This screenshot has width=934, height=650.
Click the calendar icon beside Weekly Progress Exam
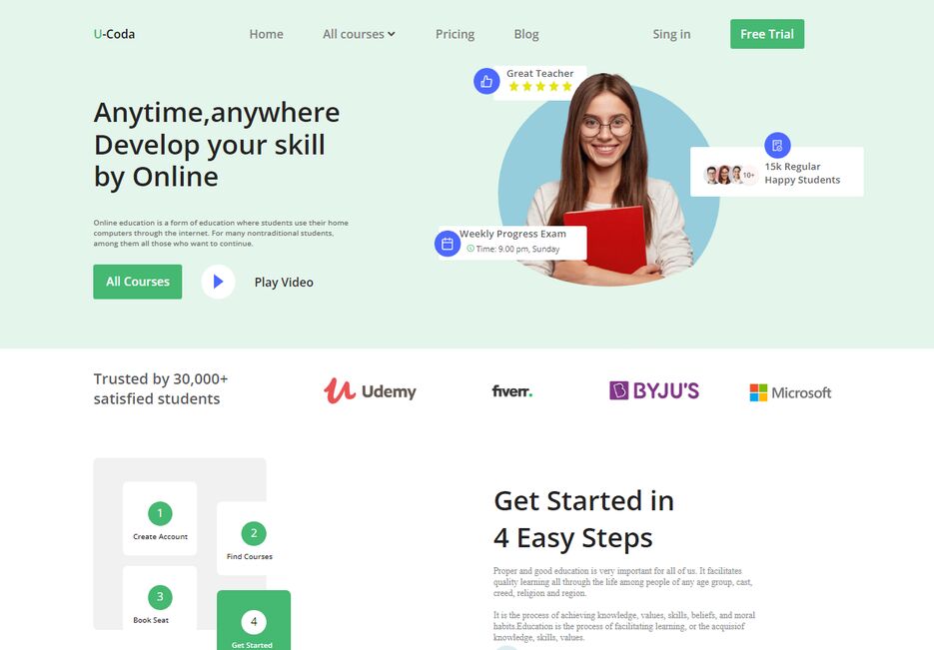pos(448,244)
